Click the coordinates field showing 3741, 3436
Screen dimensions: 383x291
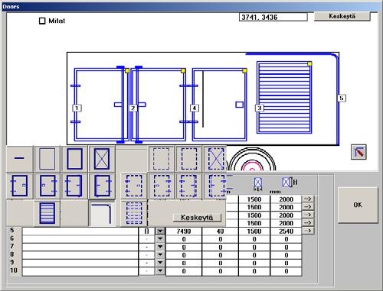273,17
